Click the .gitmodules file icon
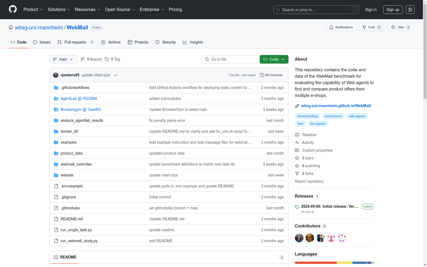427x267 pixels. click(x=56, y=208)
